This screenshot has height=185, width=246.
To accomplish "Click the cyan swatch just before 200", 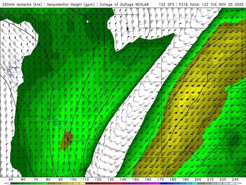I will click(195, 183).
